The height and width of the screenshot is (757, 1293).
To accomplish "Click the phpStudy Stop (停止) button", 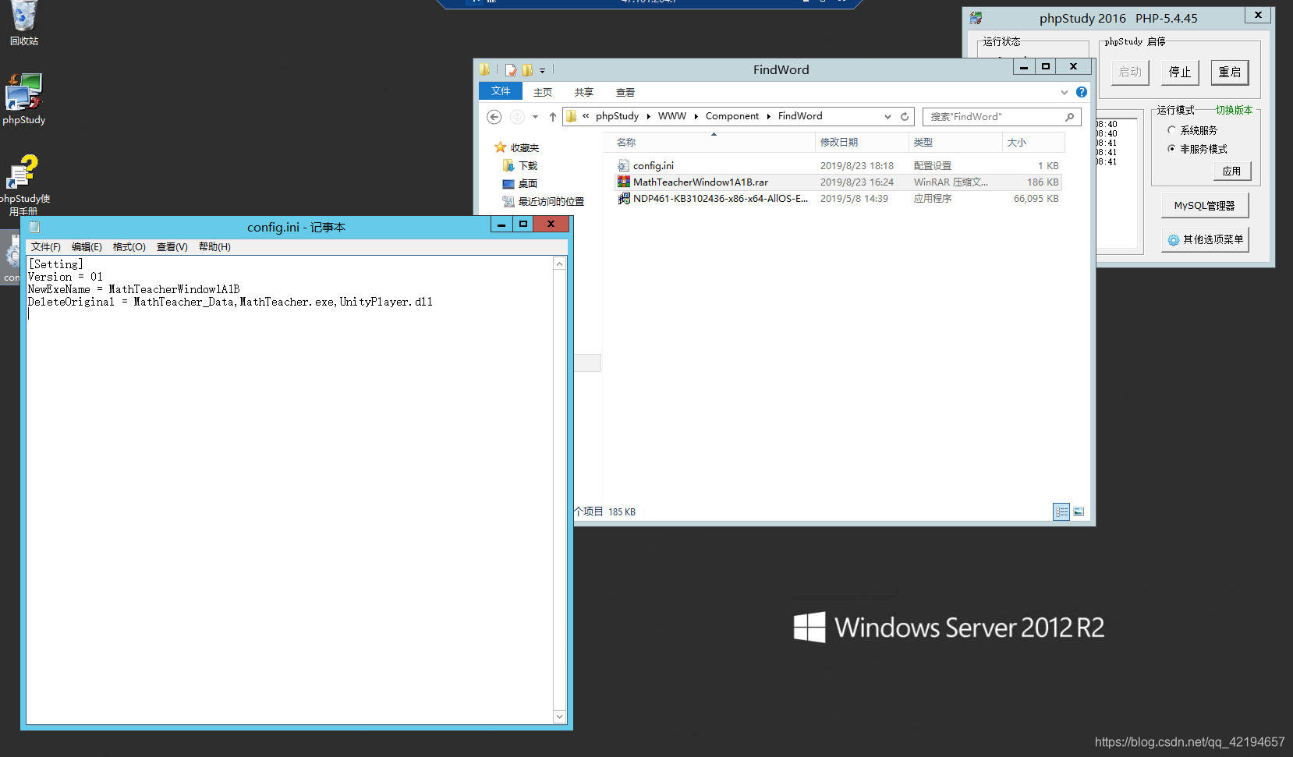I will pos(1180,73).
